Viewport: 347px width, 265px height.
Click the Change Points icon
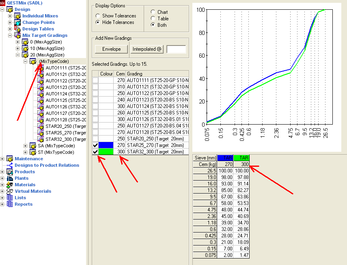pos(17,22)
